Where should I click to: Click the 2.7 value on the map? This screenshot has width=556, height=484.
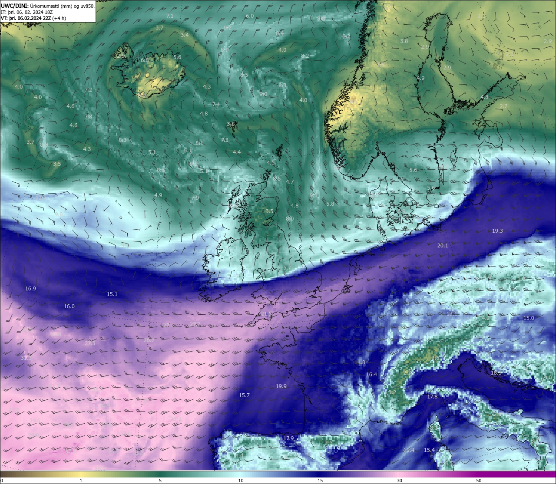503,106
